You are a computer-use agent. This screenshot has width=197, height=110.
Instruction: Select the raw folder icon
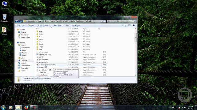tap(37, 42)
